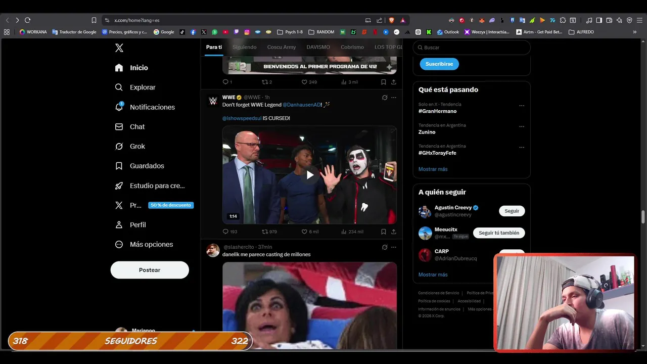Go forward in browser history
The image size is (647, 364).
click(x=17, y=20)
